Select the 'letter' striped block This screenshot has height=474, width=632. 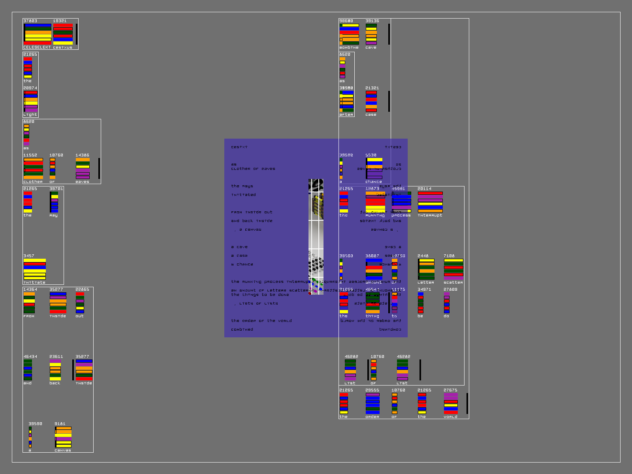coord(426,269)
